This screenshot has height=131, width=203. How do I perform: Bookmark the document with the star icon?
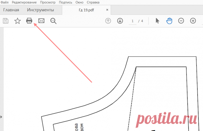18,21
